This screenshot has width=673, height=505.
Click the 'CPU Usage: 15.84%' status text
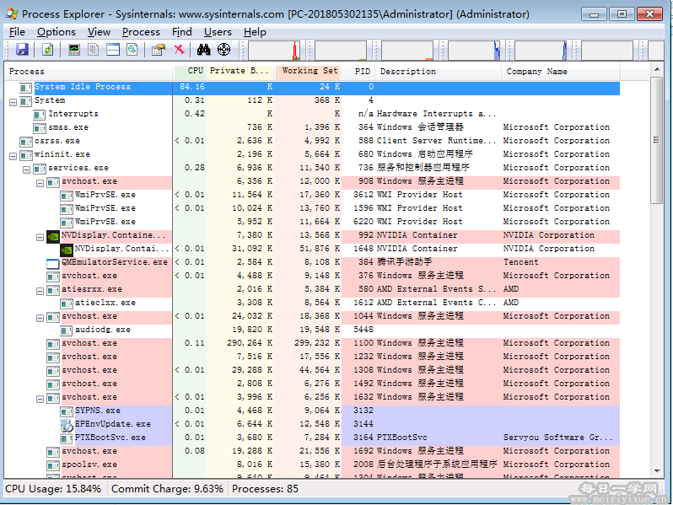(x=53, y=489)
